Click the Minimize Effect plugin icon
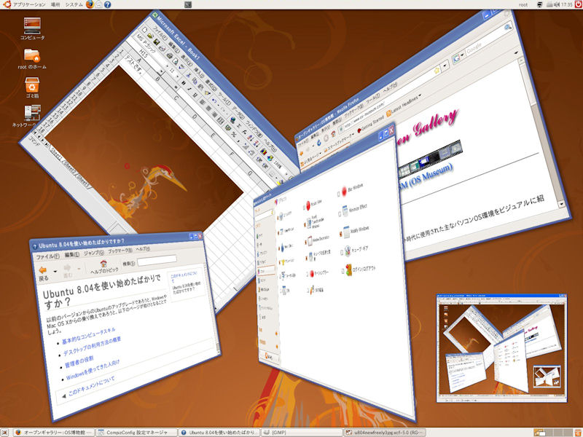Screen dimensions: 583x437 click(345, 210)
